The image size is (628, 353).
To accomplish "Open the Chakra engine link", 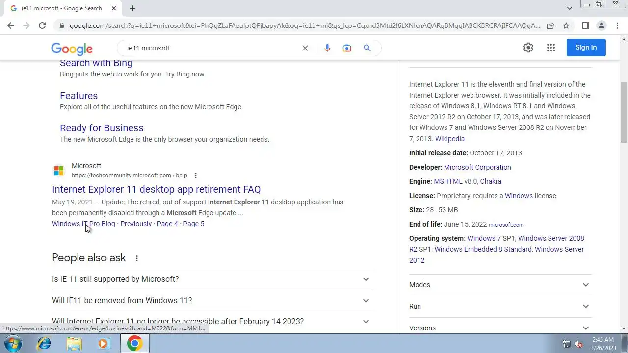I will 491,181.
